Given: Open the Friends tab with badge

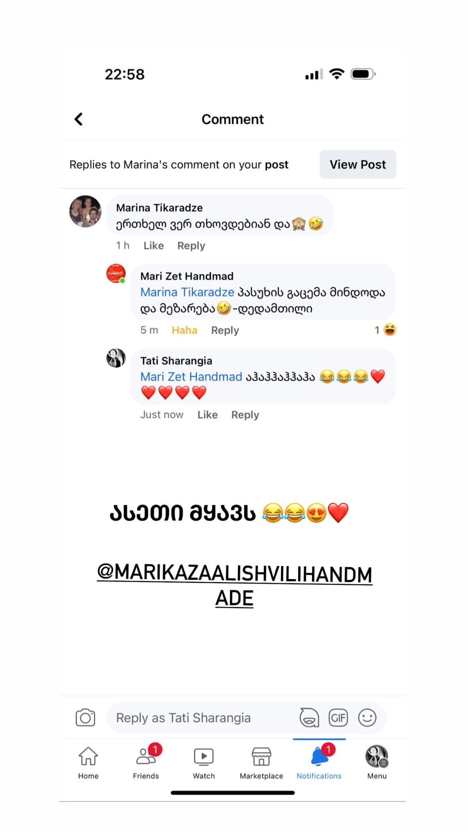Looking at the screenshot, I should [146, 763].
